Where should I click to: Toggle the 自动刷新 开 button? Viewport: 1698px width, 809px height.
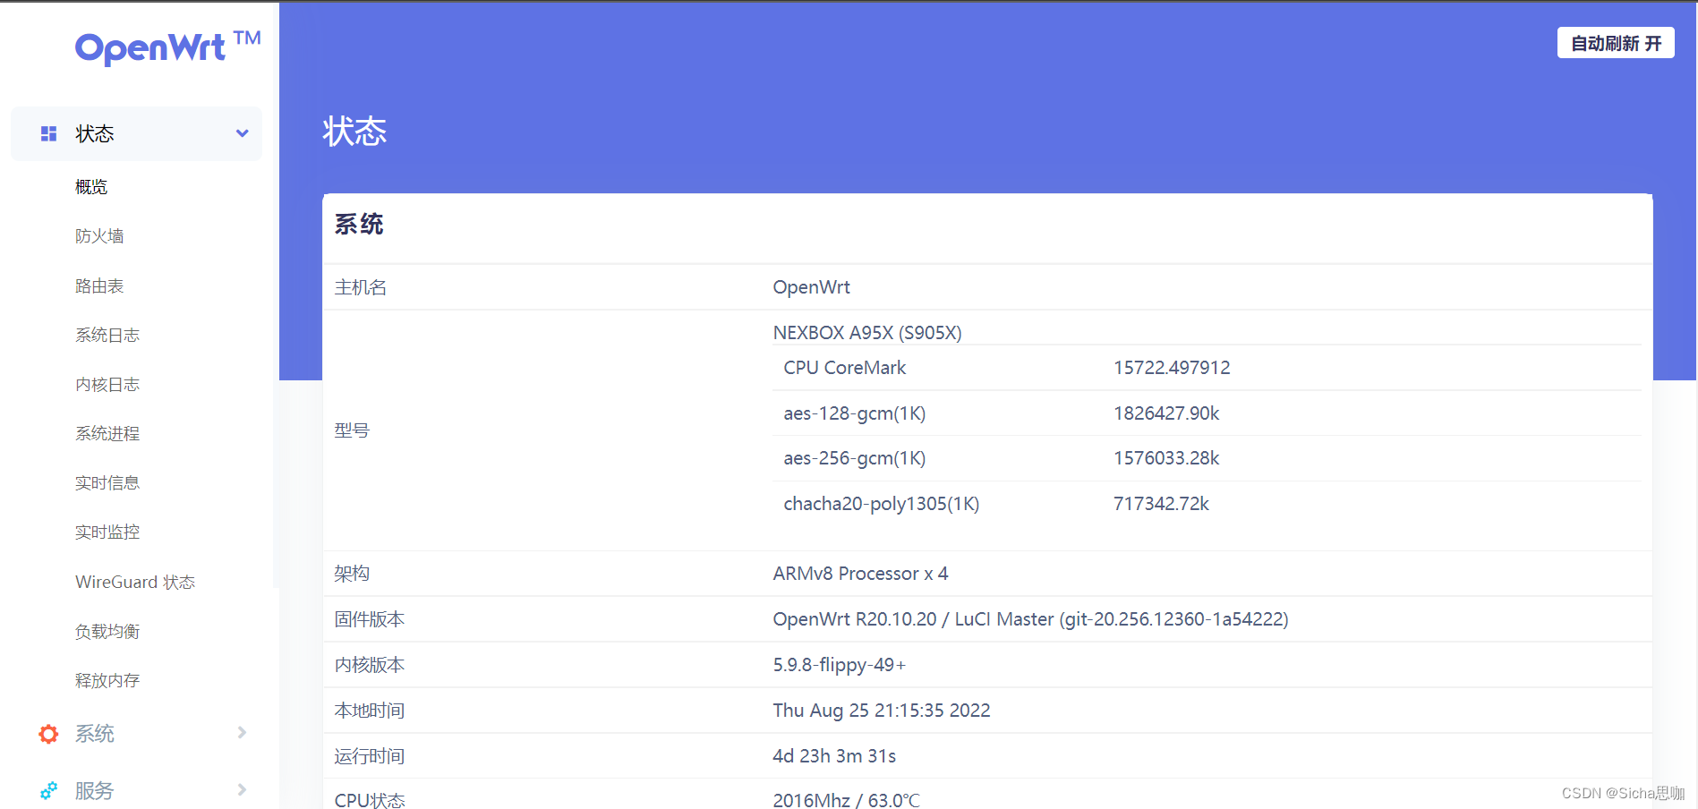pos(1616,43)
